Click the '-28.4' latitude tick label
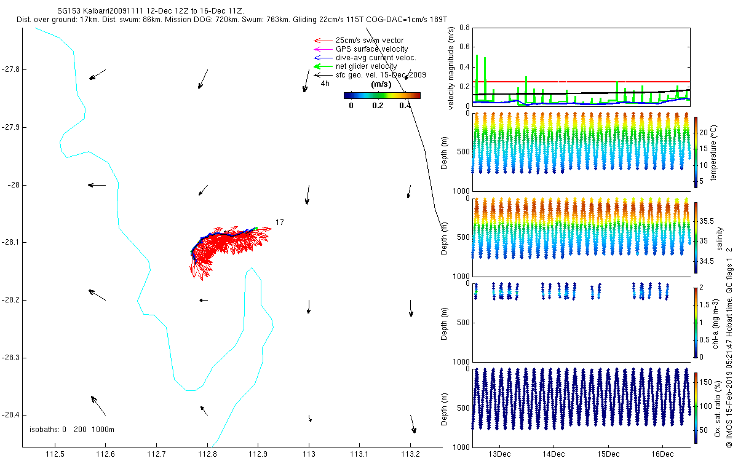Image resolution: width=738 pixels, height=461 pixels. [x=10, y=415]
